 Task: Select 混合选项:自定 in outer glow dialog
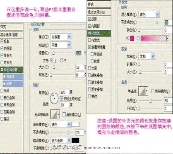pos(99,12)
